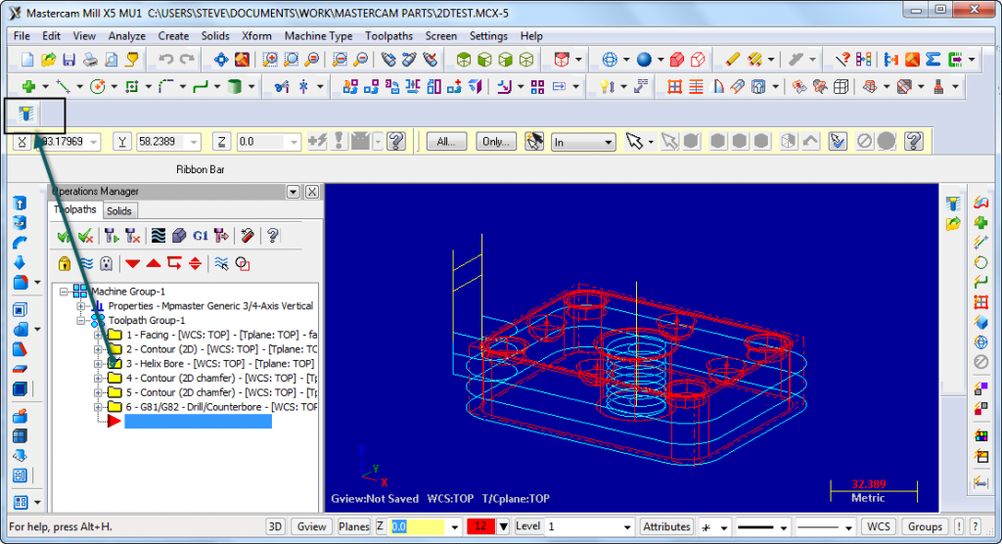Collapse Toolpath Group-1 node
1002x544 pixels.
coord(81,320)
